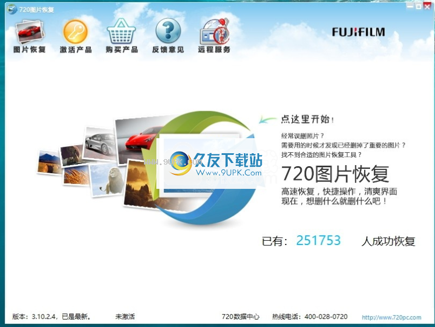This screenshot has height=327, width=435.
Task: Click the text 找不到合适的图片恢复工具？
Action: (x=321, y=155)
